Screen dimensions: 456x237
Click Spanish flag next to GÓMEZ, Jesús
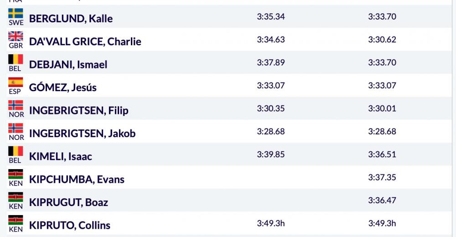pyautogui.click(x=16, y=82)
